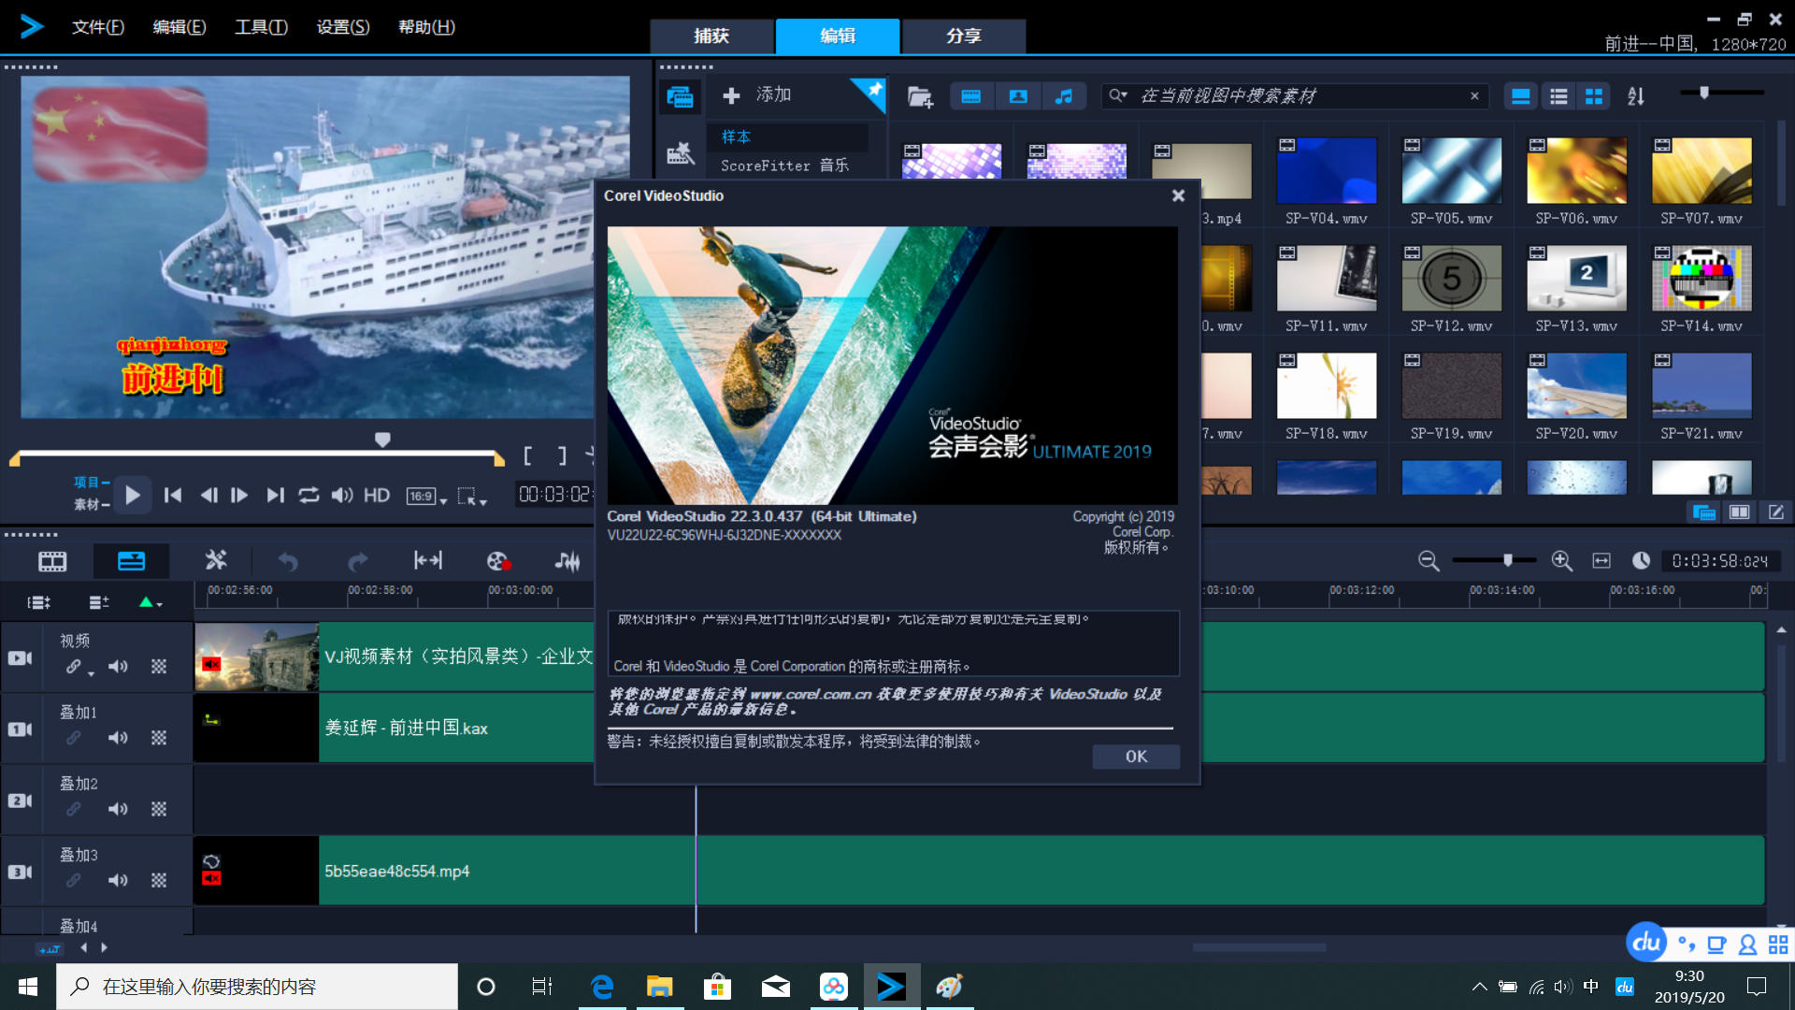Screen dimensions: 1795x1010
Task: Click the redo arrow in timeline toolbar
Action: pos(357,561)
